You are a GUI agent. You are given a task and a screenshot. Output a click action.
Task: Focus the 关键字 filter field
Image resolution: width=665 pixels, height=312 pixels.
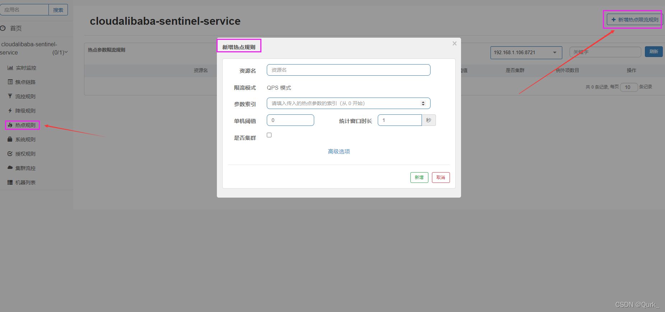pyautogui.click(x=605, y=52)
